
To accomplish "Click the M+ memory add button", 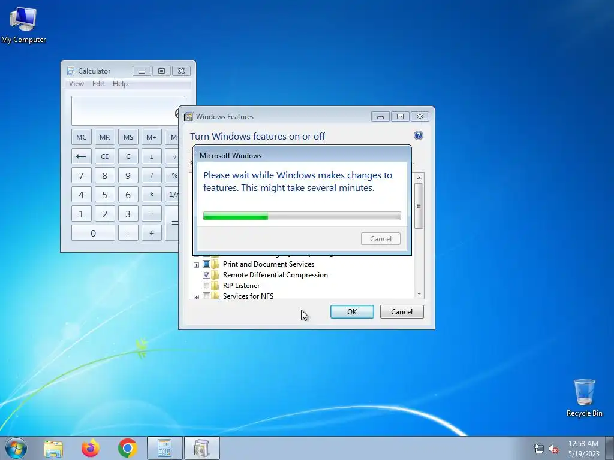I will pos(152,137).
